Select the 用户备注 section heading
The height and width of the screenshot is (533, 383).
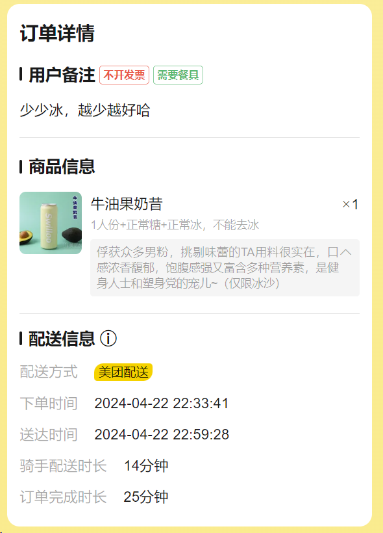[62, 75]
